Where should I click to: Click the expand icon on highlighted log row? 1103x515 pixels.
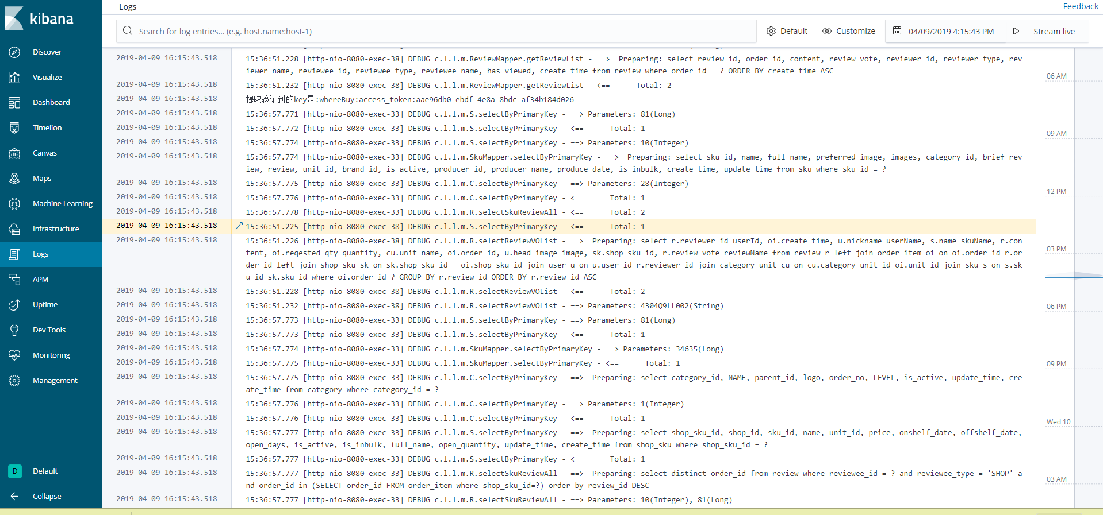click(239, 226)
